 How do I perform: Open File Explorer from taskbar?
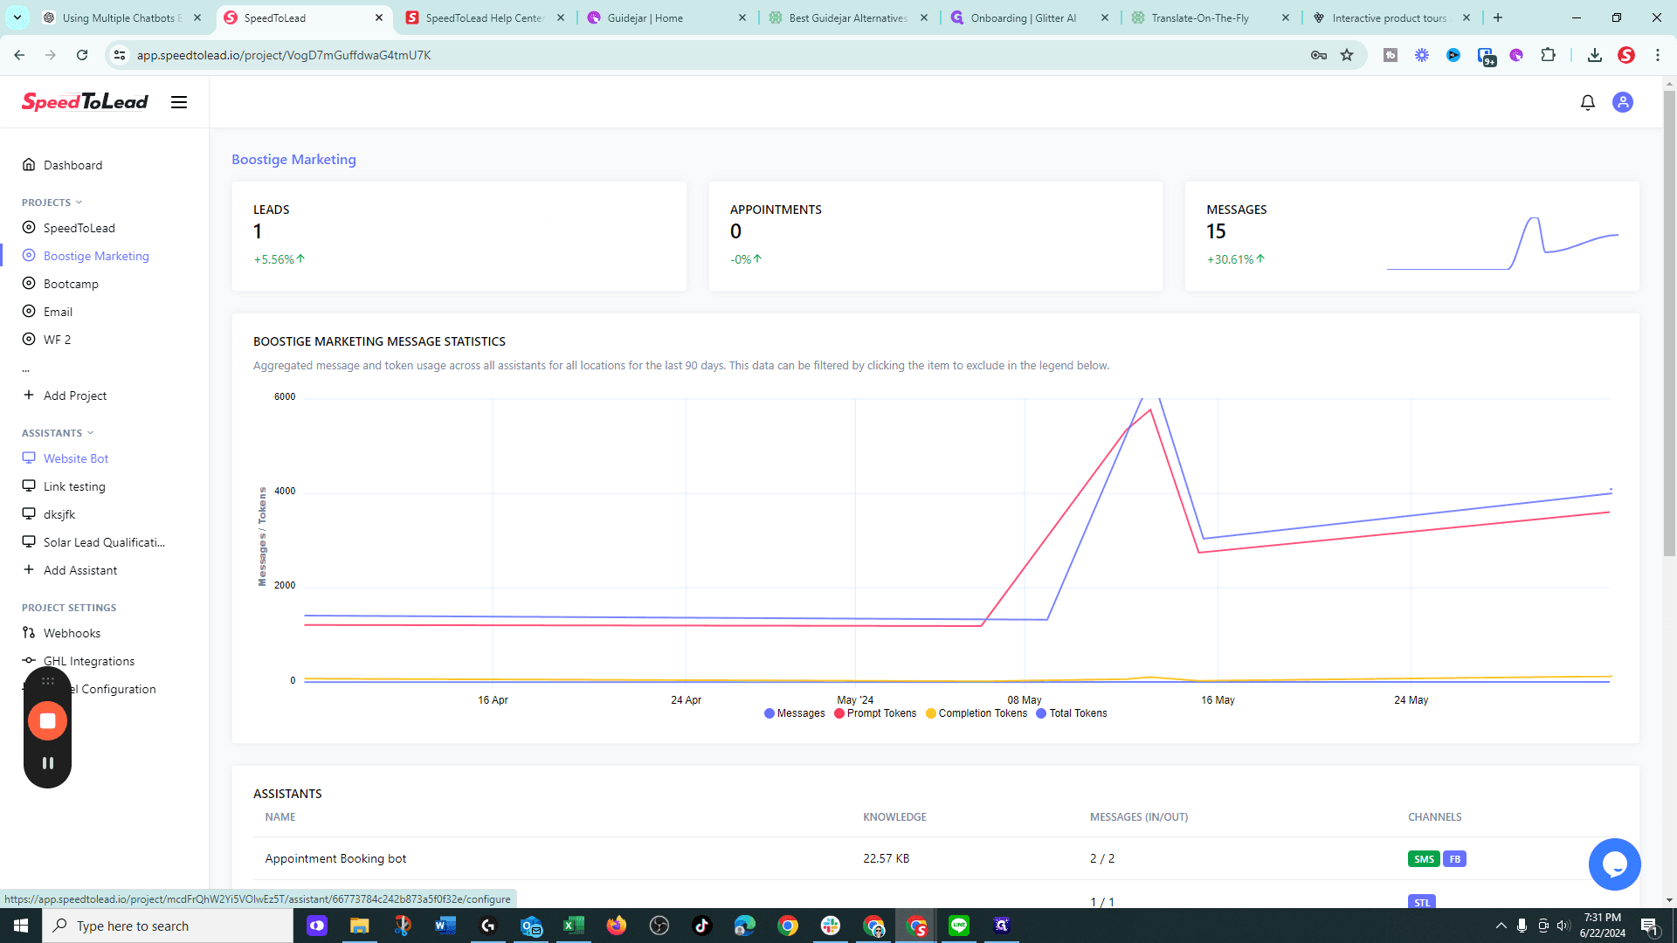point(359,926)
